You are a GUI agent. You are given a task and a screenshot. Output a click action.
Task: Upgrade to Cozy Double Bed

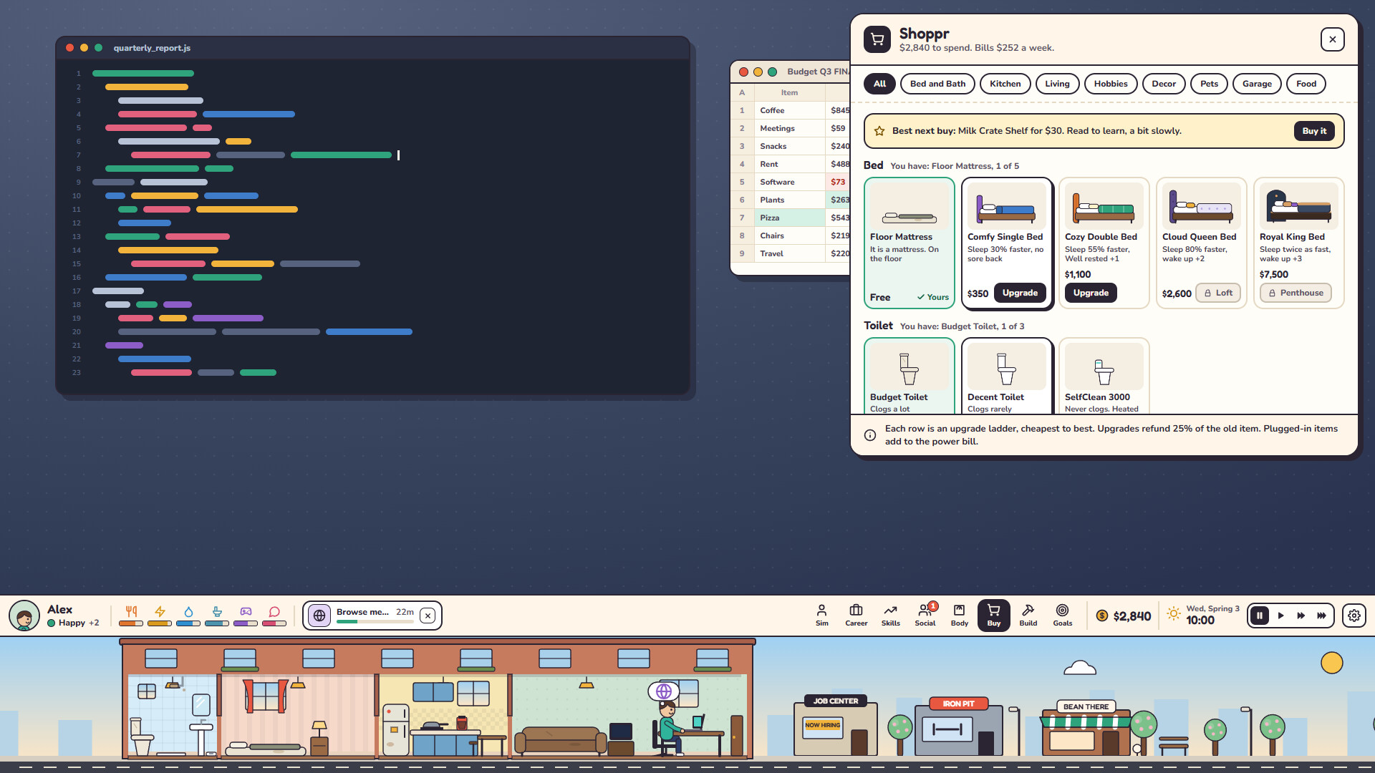tap(1091, 293)
